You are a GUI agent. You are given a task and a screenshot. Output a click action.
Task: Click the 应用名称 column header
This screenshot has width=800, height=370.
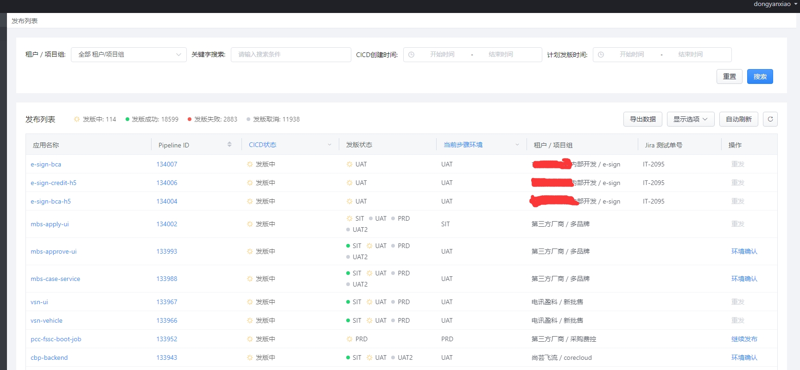[x=46, y=145]
